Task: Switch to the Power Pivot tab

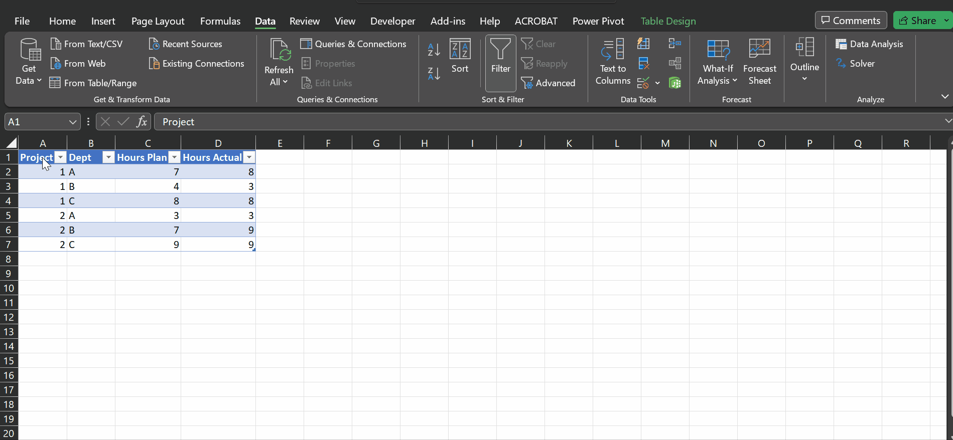Action: pos(598,21)
